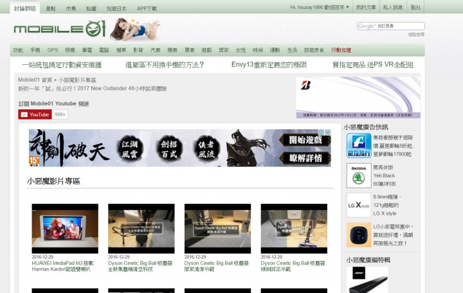This screenshot has width=463, height=293.
Task: Click Envy13重新定義您的極限 promo link
Action: 269,65
